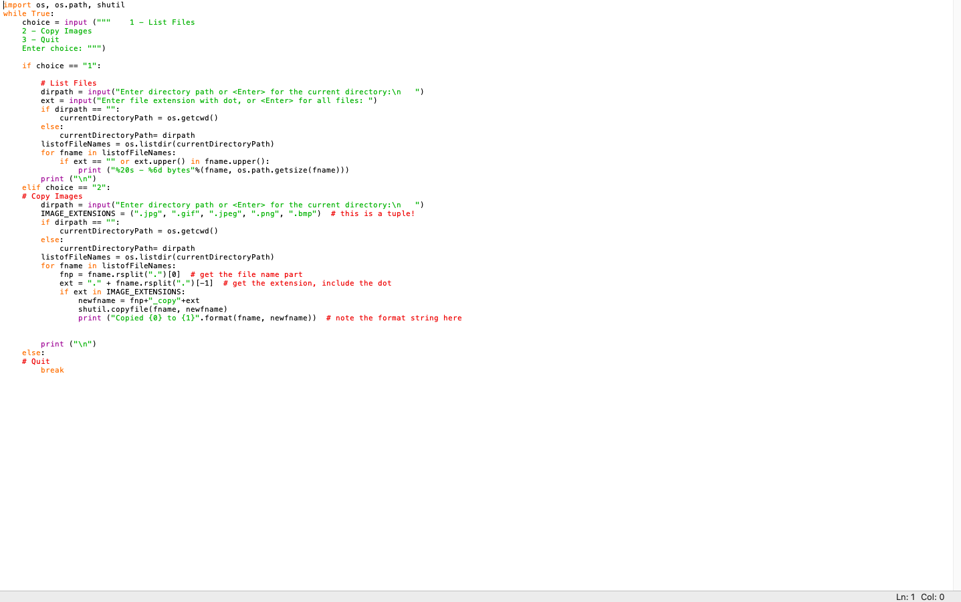Click the # this is a tuple! comment
This screenshot has height=602, width=961.
(371, 213)
